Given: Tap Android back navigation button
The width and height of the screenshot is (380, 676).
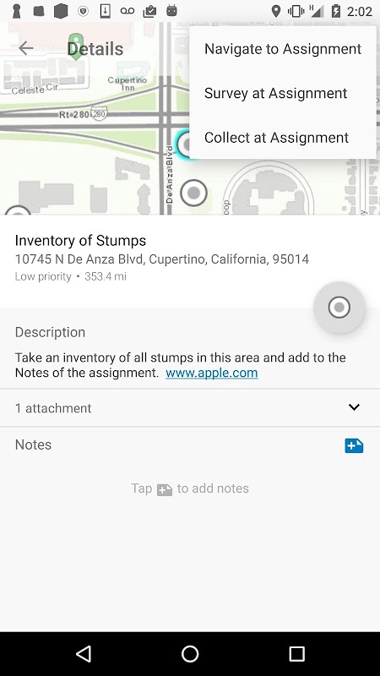Looking at the screenshot, I should [x=84, y=653].
